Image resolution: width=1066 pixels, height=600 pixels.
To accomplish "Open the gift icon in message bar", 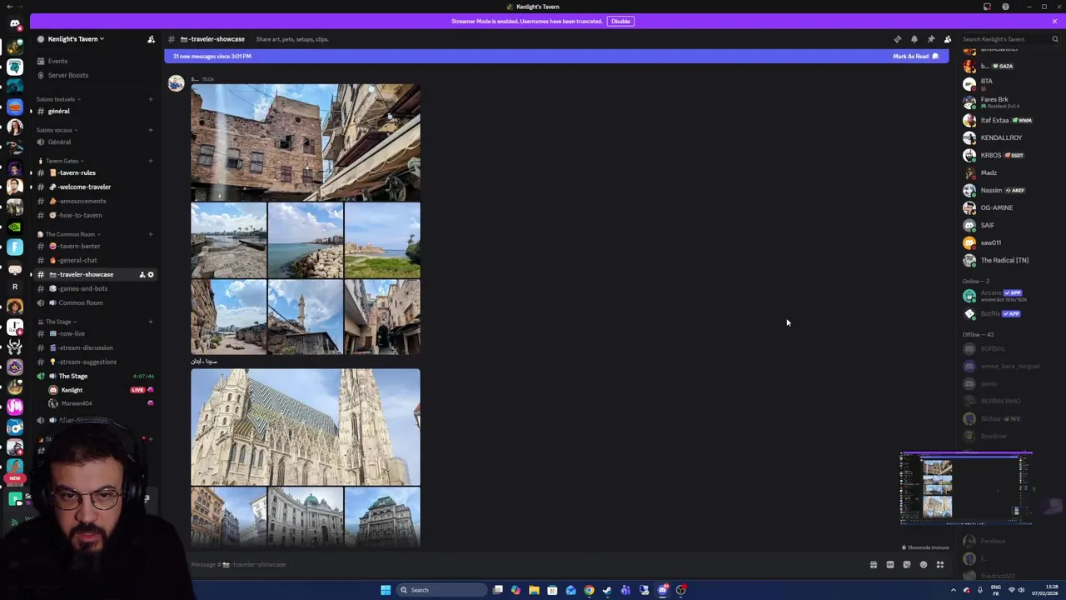I will click(x=873, y=565).
